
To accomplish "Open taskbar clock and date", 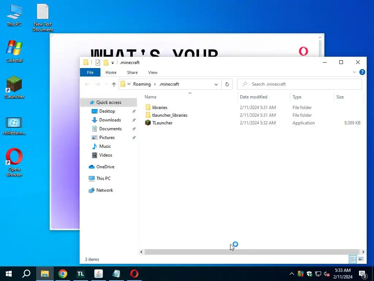I will [343, 274].
